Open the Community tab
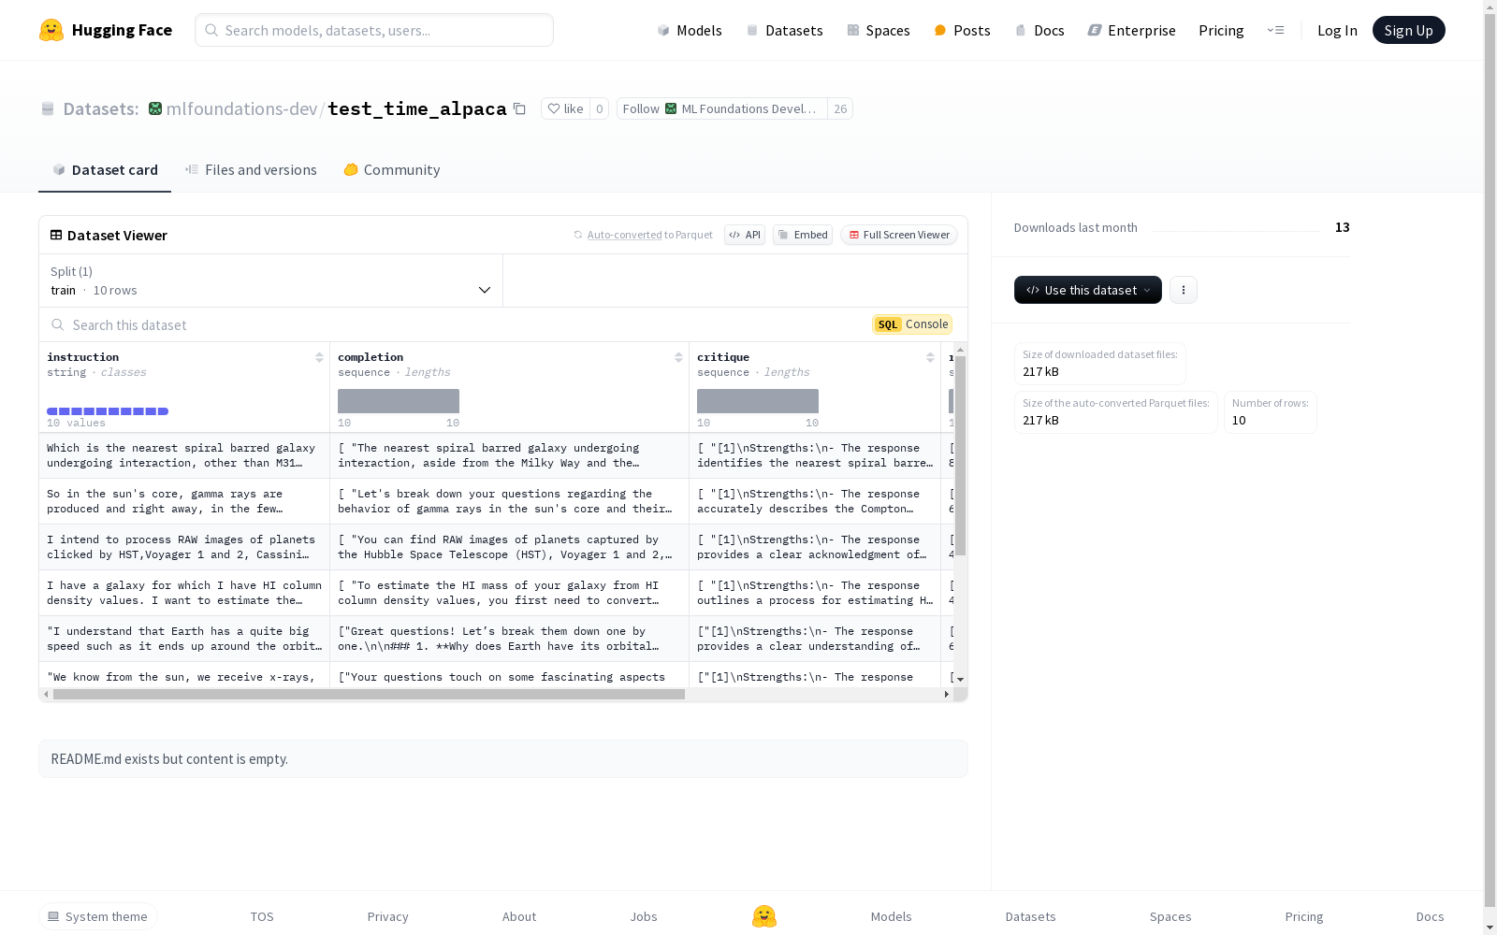This screenshot has height=935, width=1497. pyautogui.click(x=392, y=169)
